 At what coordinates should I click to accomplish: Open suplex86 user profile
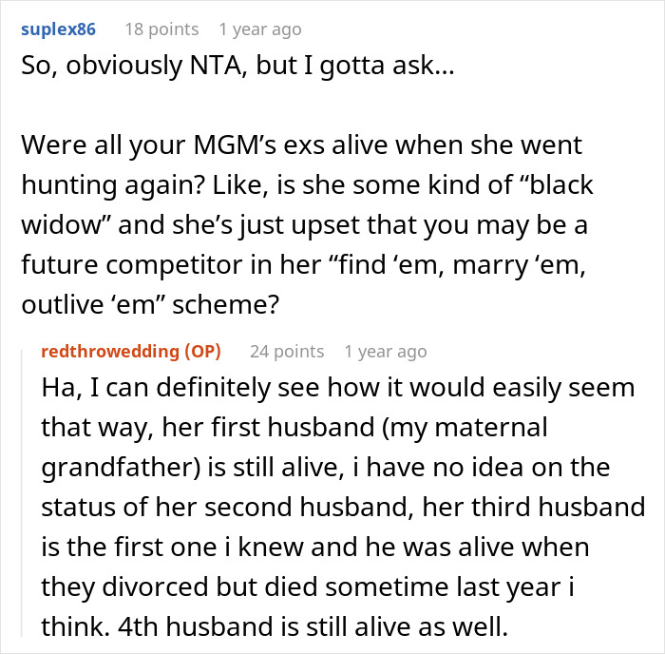pyautogui.click(x=58, y=29)
